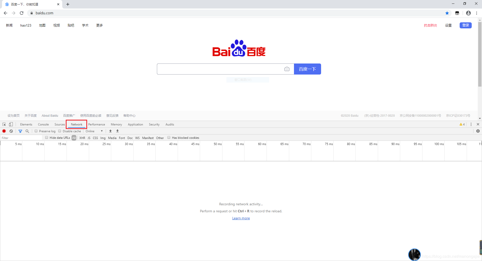Open the Network settings gear icon
The image size is (482, 261).
tap(478, 131)
